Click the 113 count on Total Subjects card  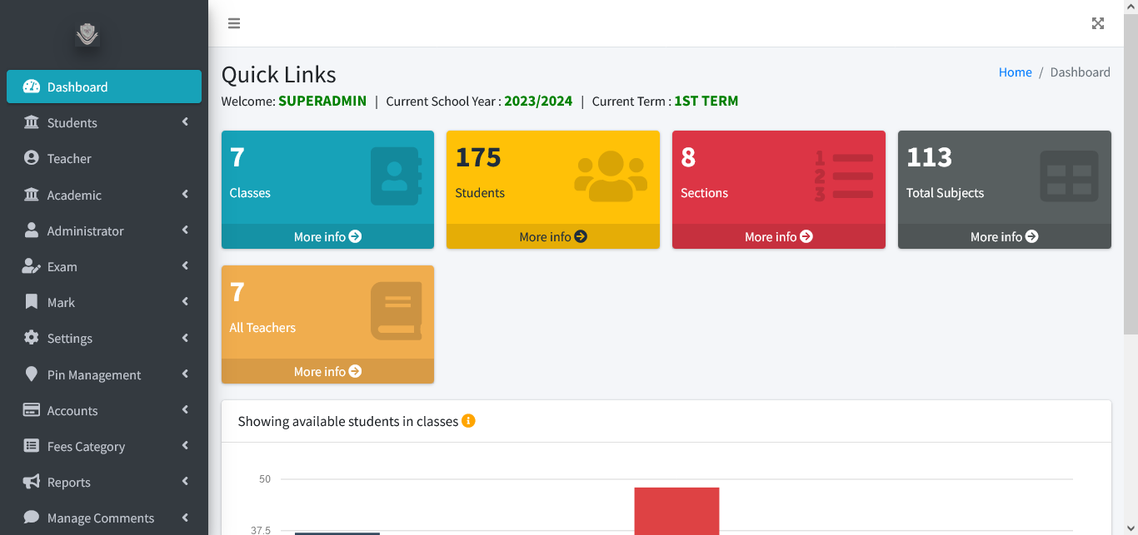[929, 156]
